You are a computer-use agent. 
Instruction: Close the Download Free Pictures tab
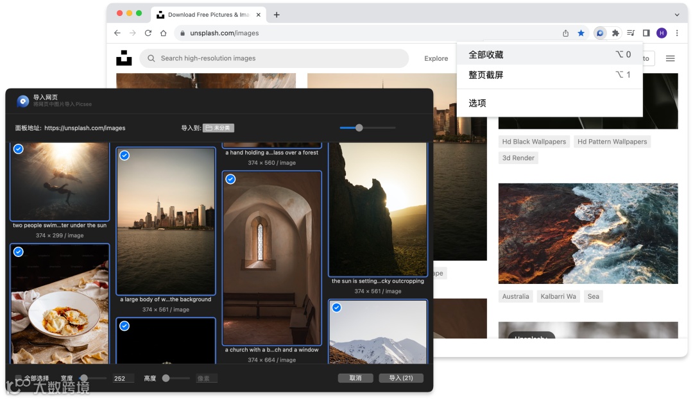(x=259, y=15)
